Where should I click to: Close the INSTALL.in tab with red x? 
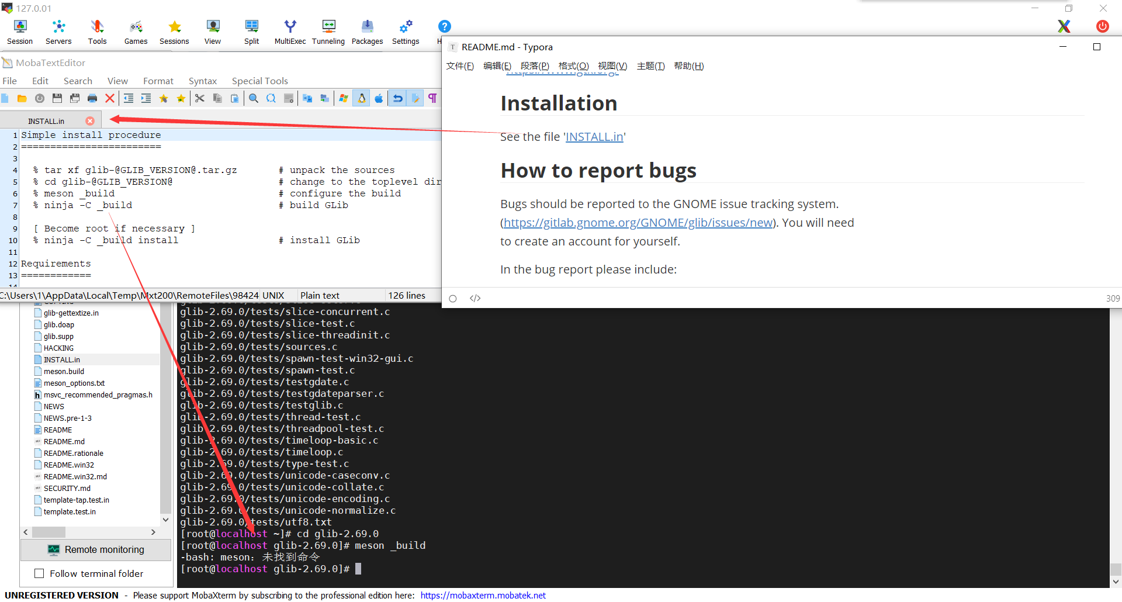pyautogui.click(x=90, y=121)
